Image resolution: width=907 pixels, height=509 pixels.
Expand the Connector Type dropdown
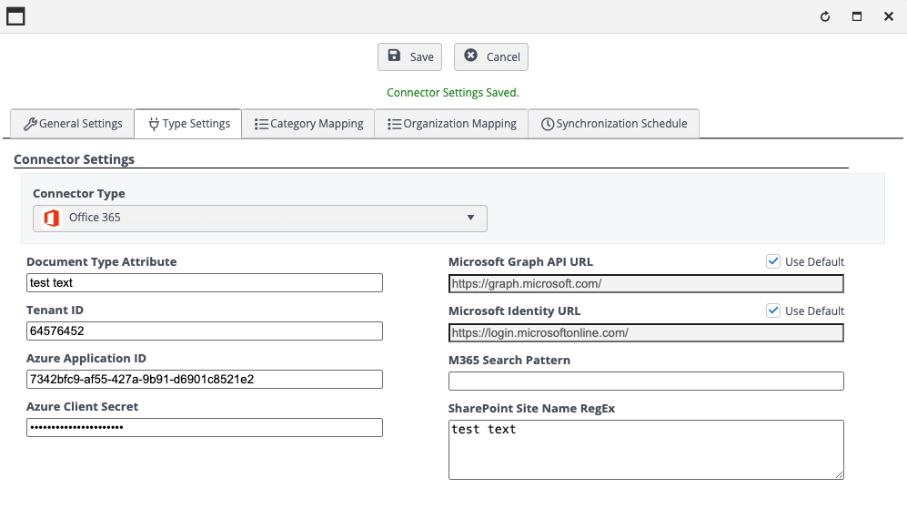[x=259, y=219]
